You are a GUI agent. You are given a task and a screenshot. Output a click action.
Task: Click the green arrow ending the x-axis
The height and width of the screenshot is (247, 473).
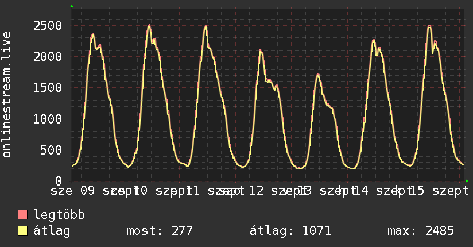(x=467, y=181)
